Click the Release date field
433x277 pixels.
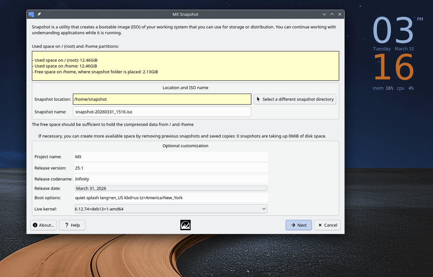(171, 188)
